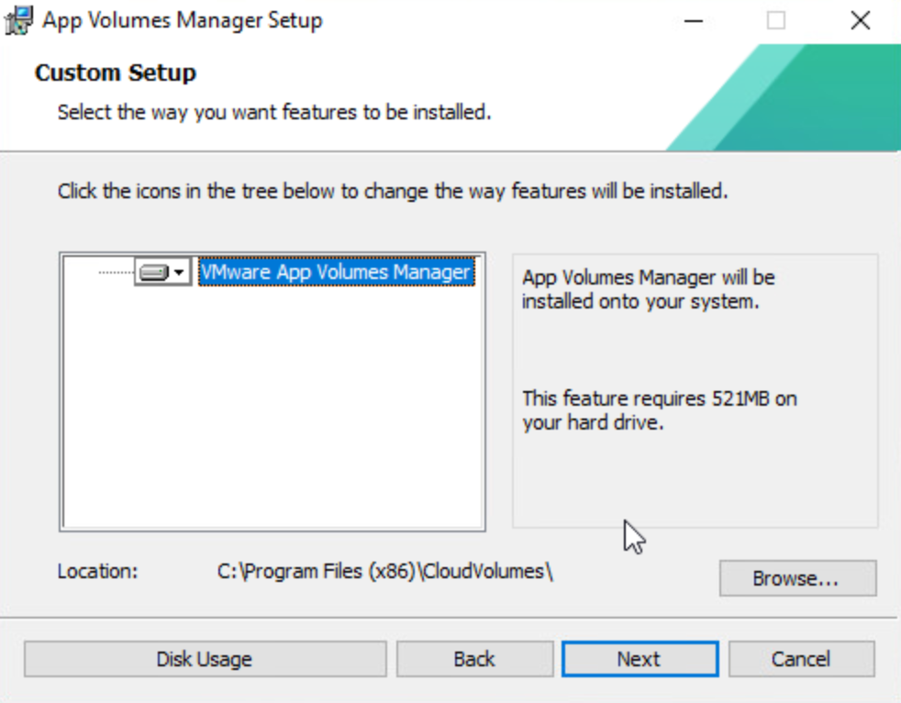The height and width of the screenshot is (703, 901).
Task: Cancel the App Volumes Manager setup
Action: pyautogui.click(x=801, y=659)
